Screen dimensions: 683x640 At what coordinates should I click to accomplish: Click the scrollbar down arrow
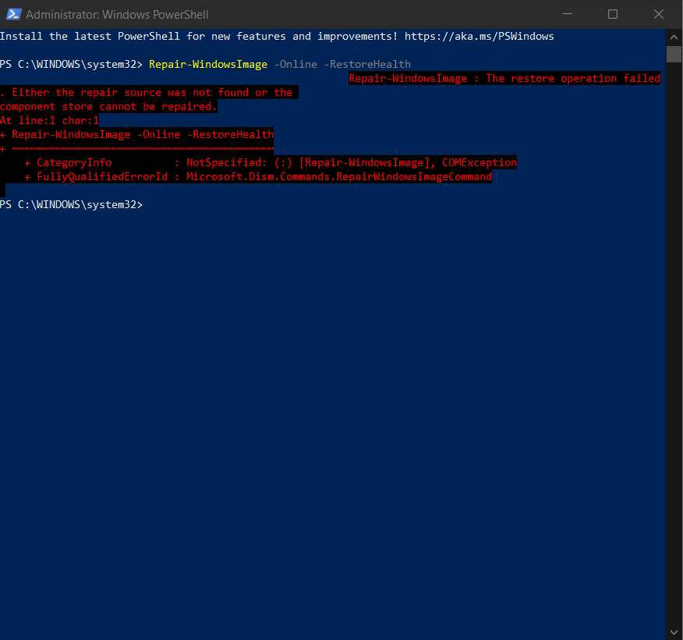(674, 631)
